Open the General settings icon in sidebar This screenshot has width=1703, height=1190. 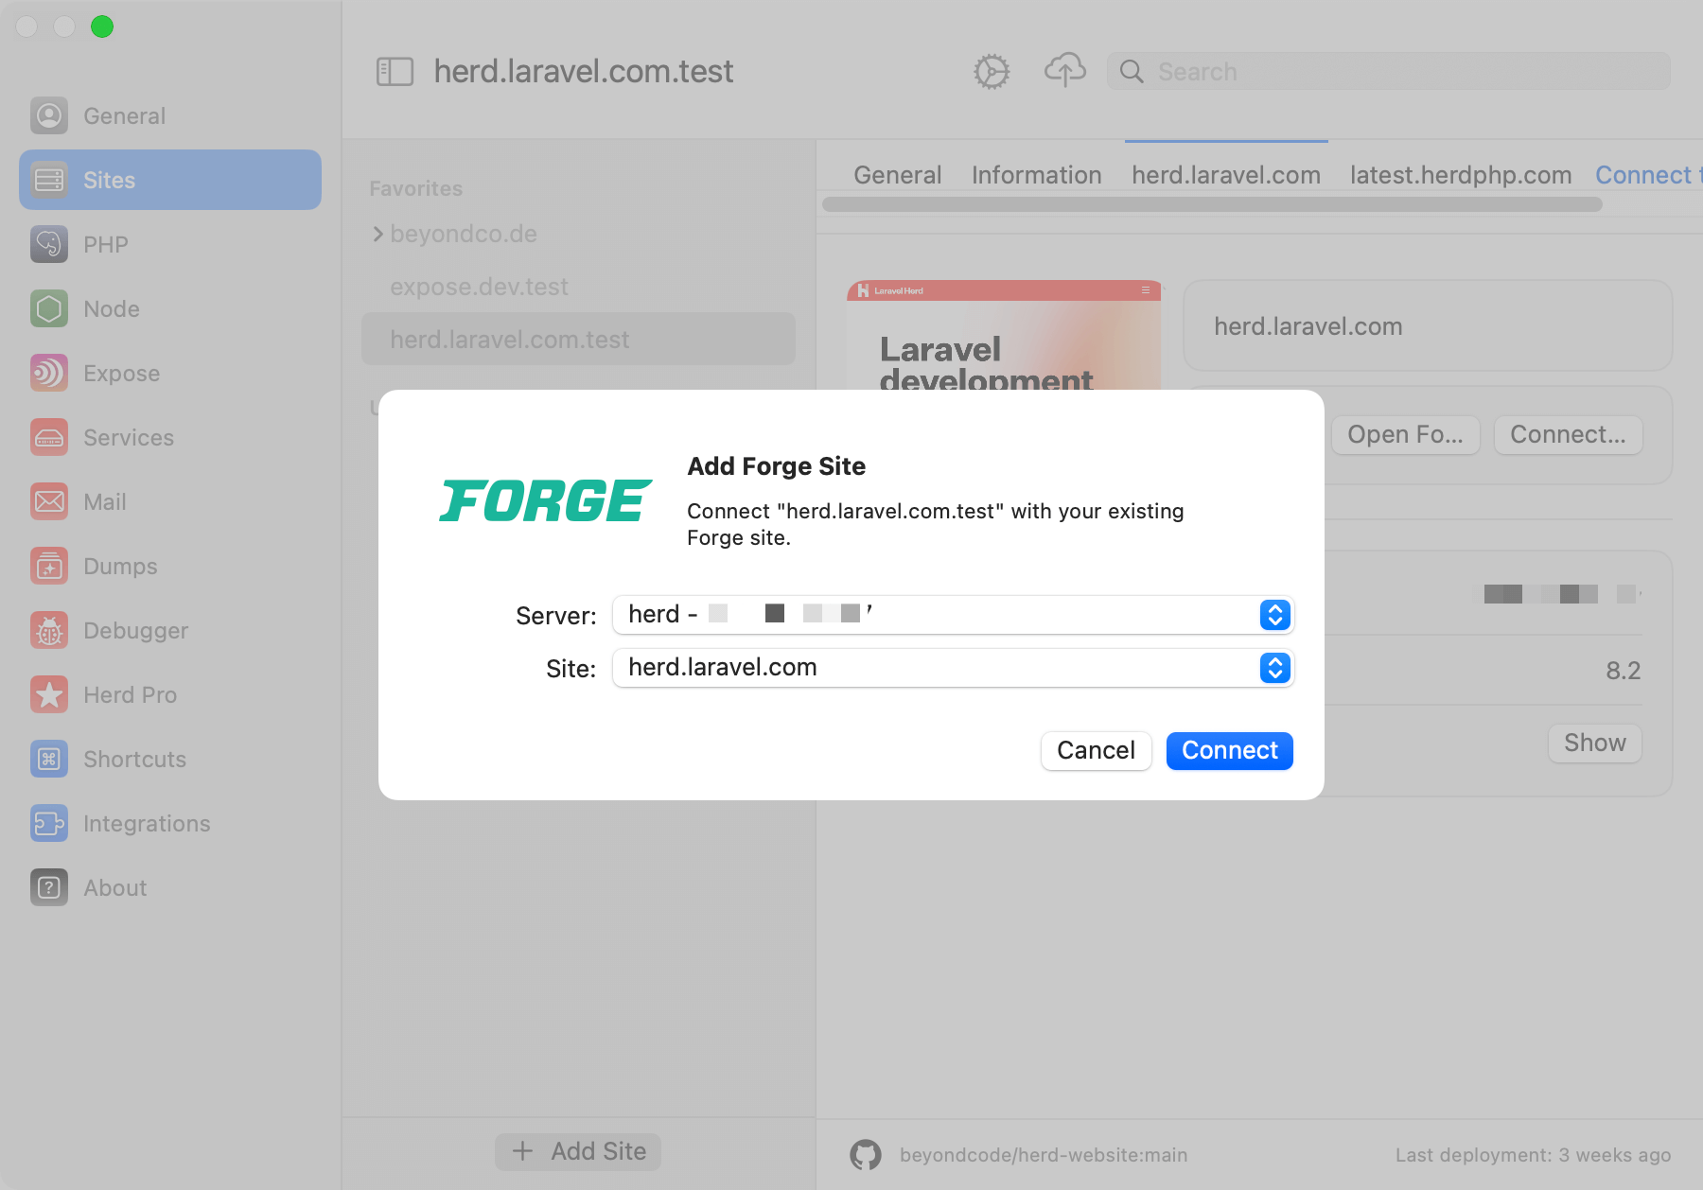[49, 115]
